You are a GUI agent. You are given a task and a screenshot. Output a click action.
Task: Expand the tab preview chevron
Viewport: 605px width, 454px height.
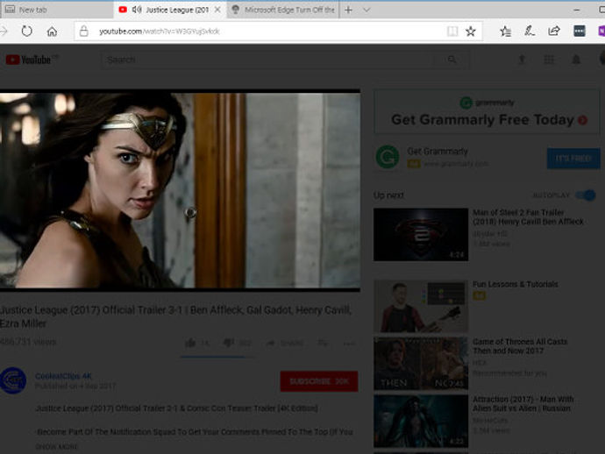coord(367,10)
